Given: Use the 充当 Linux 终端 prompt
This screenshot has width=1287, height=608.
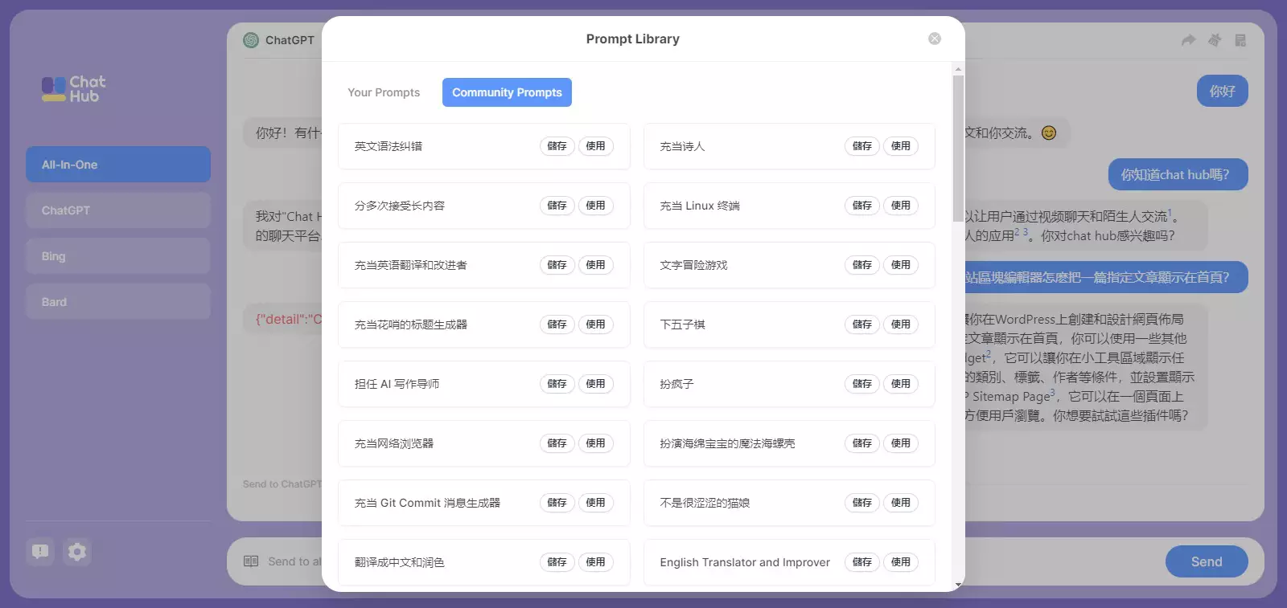Looking at the screenshot, I should [901, 206].
